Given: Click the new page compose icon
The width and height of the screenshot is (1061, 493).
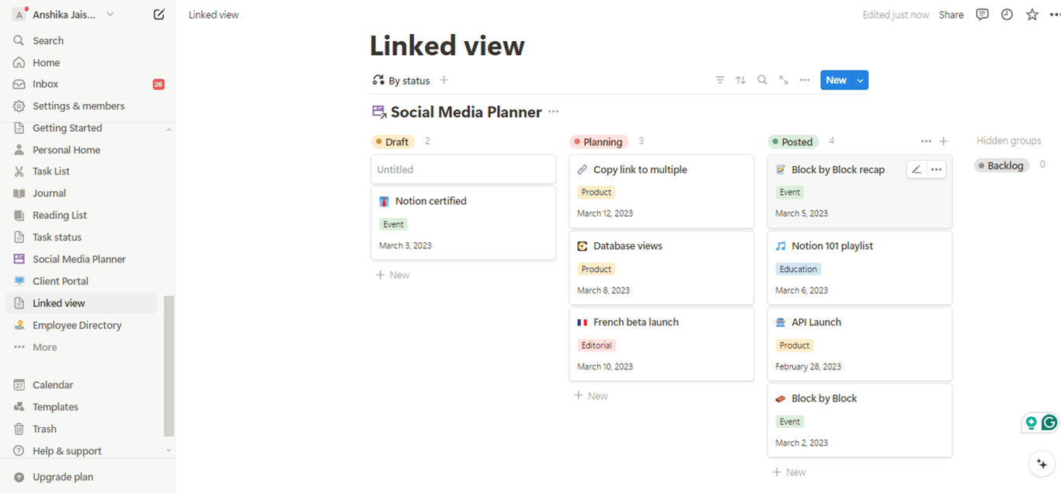Looking at the screenshot, I should 159,15.
